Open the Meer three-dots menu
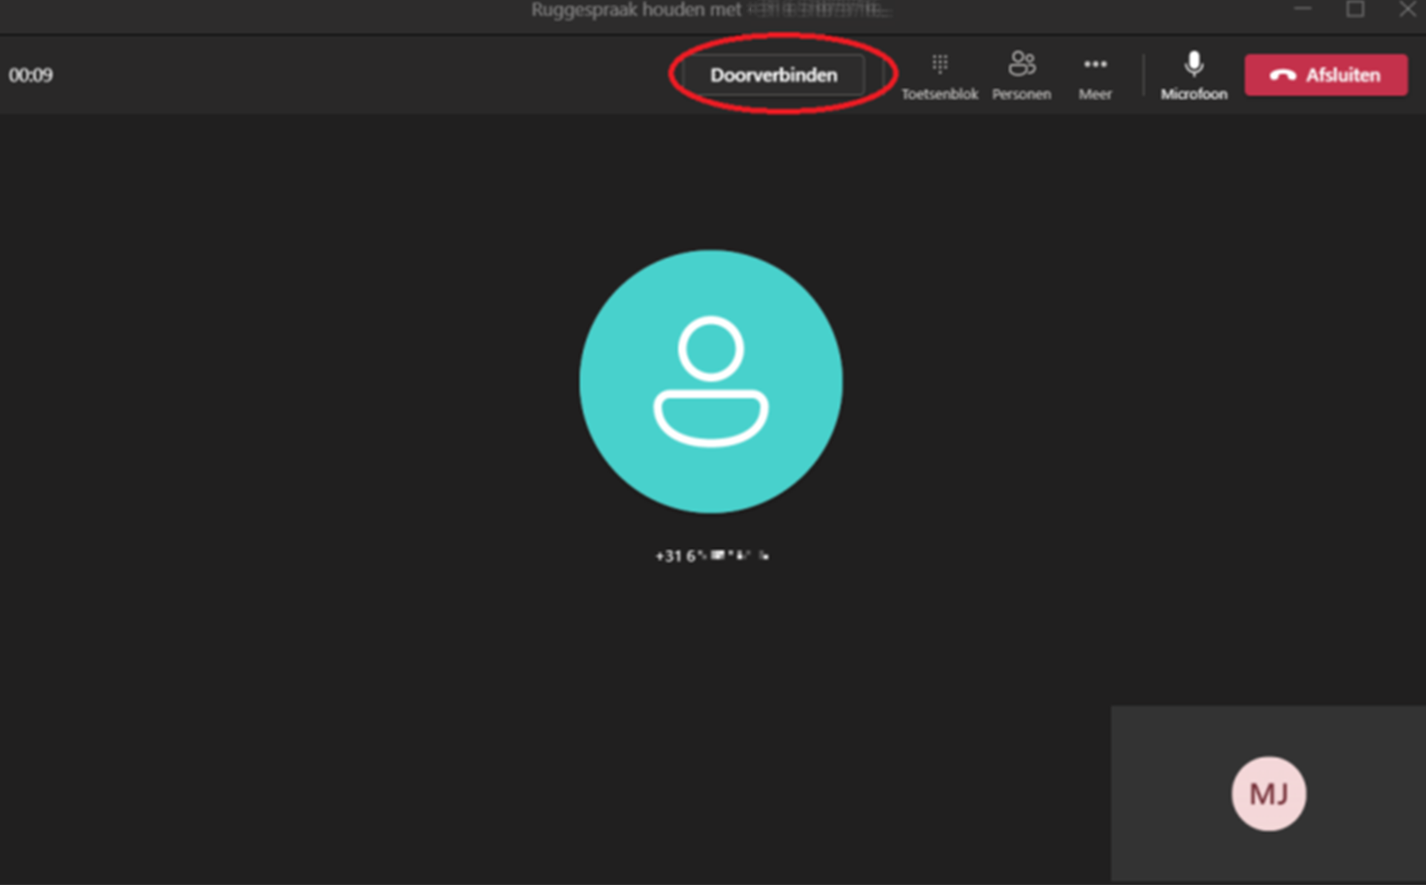The width and height of the screenshot is (1426, 885). [x=1095, y=64]
